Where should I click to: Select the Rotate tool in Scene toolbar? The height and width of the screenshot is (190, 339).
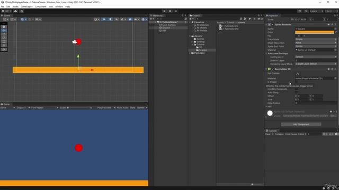(x=4, y=34)
